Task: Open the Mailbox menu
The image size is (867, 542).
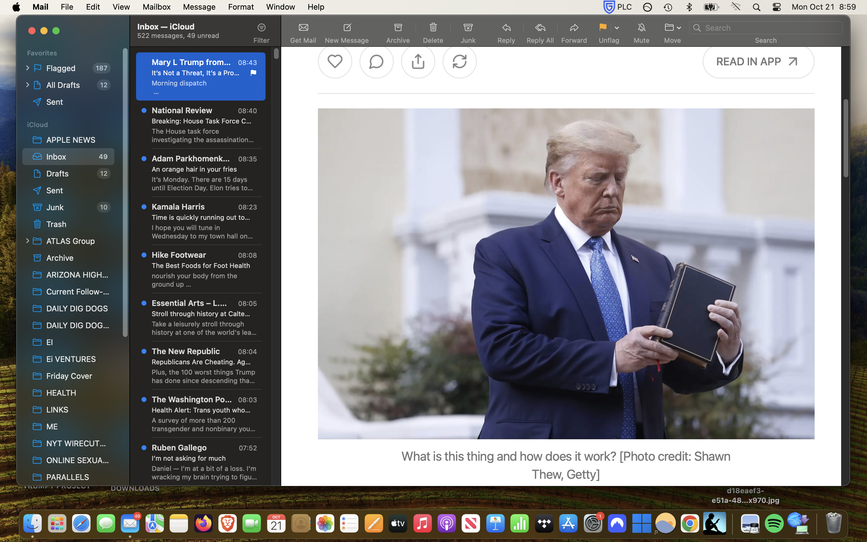Action: (x=156, y=7)
